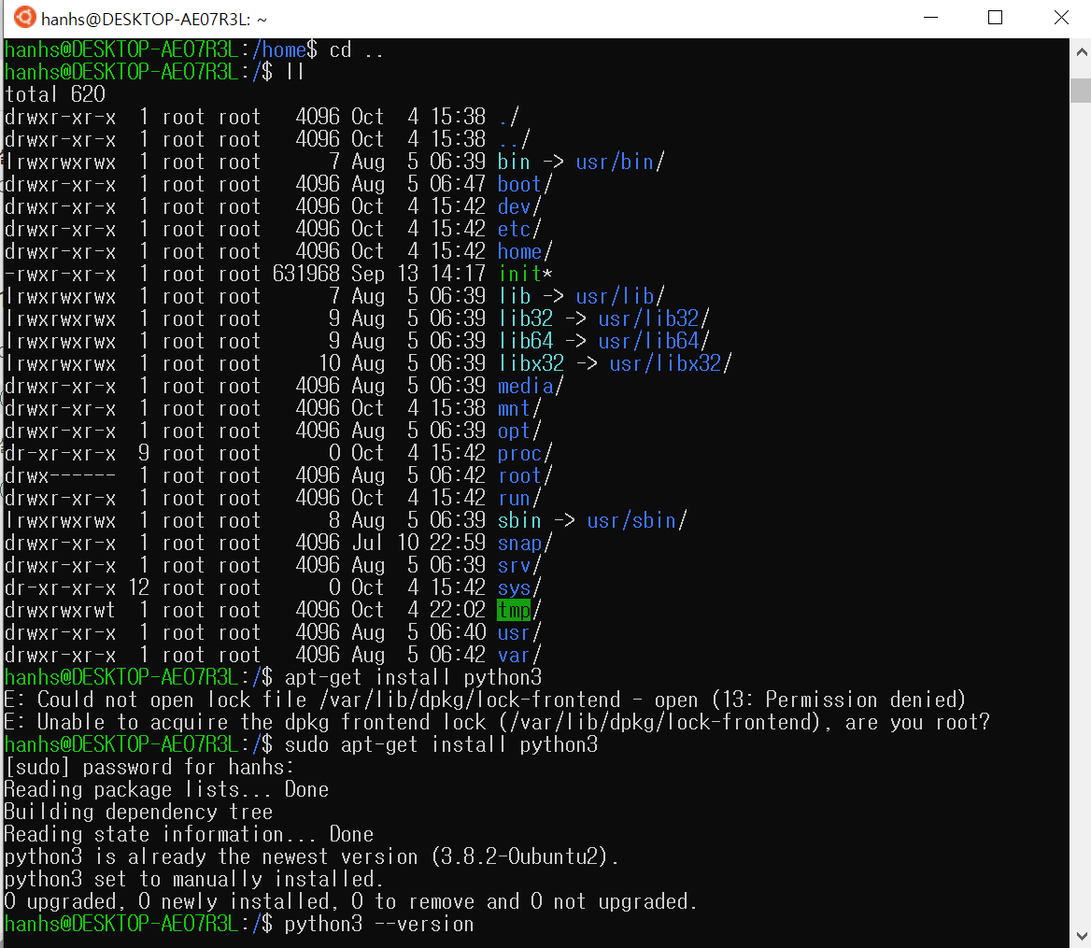Image resolution: width=1091 pixels, height=948 pixels.
Task: Click the 'run/' directory name
Action: point(519,498)
